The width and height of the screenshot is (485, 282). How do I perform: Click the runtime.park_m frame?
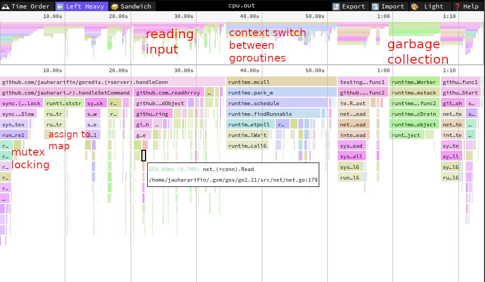[282, 92]
